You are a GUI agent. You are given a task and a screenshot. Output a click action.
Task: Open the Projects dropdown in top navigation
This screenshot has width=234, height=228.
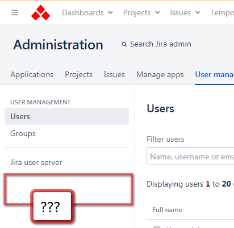point(141,12)
